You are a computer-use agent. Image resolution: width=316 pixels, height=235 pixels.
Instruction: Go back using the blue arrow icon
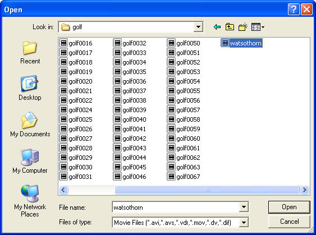click(217, 27)
